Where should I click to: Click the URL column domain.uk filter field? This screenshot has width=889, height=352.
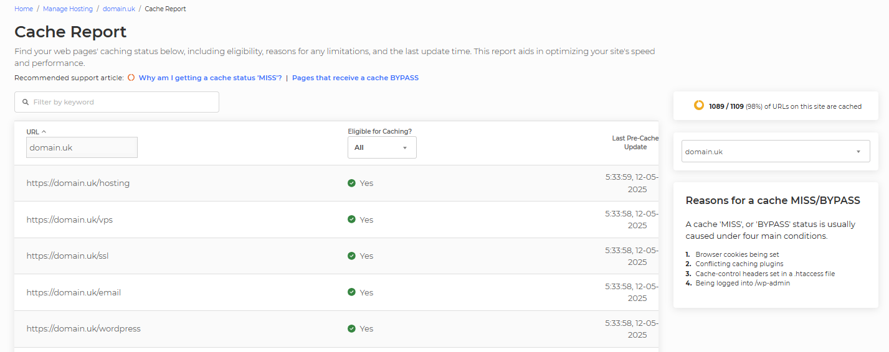[x=82, y=147]
